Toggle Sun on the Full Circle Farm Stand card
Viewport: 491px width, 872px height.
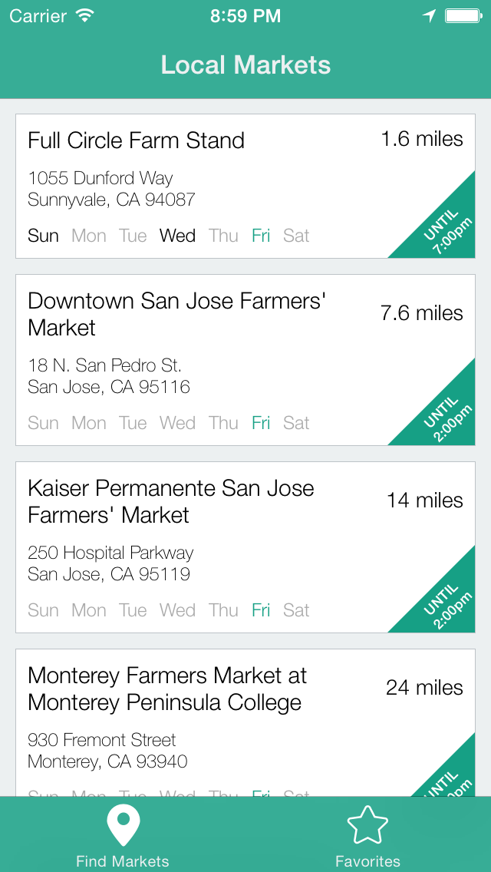(x=43, y=236)
